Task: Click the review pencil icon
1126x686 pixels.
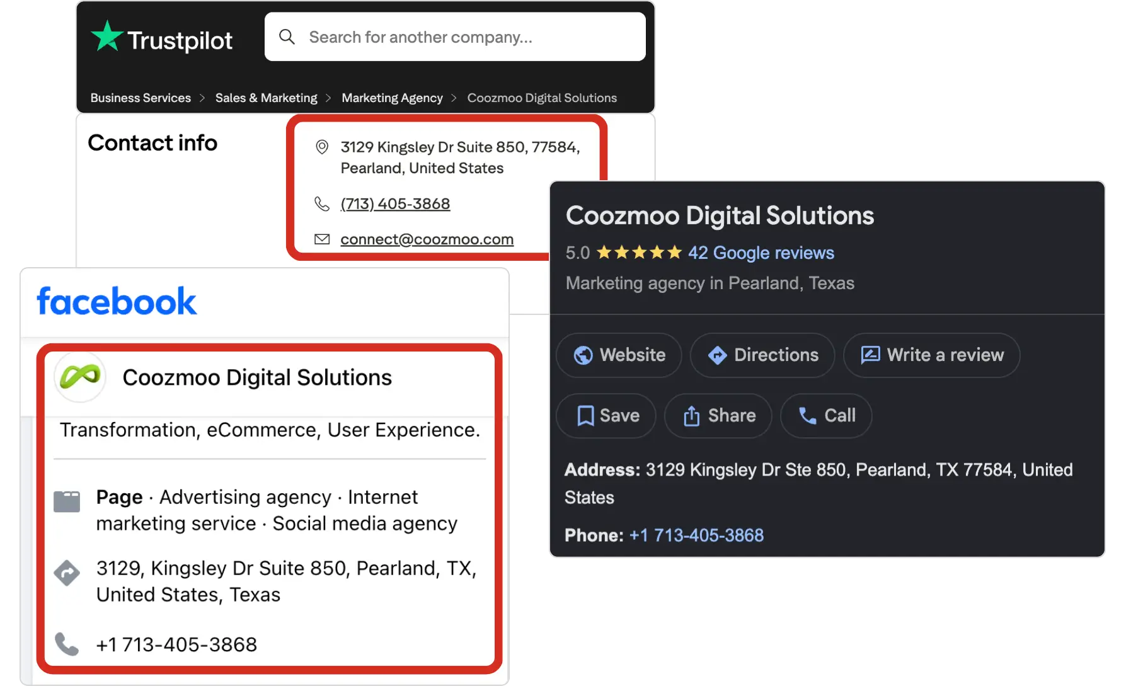Action: tap(870, 355)
